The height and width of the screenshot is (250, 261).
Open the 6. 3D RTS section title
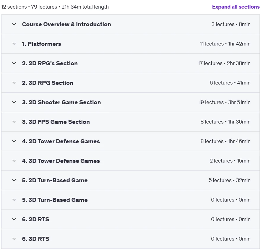(36, 239)
